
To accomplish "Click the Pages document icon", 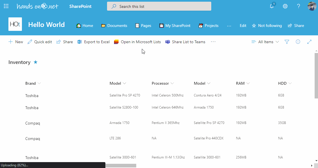I will 137,26.
